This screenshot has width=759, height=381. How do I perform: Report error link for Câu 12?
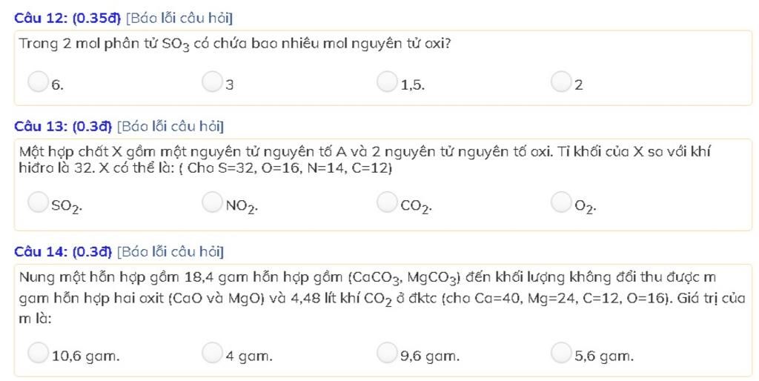[179, 19]
